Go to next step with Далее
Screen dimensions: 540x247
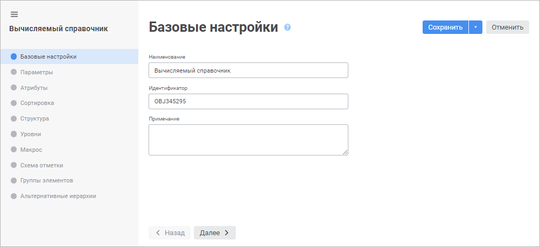[x=214, y=232]
